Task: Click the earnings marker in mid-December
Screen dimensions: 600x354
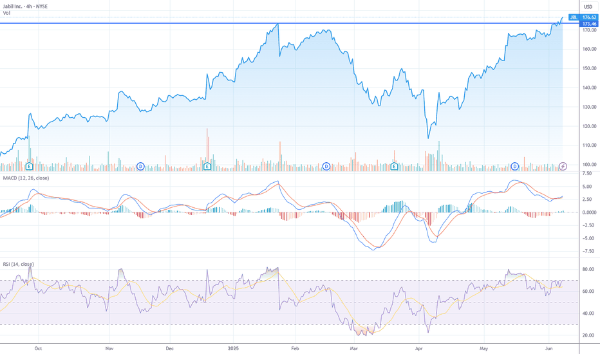Action: [207, 166]
